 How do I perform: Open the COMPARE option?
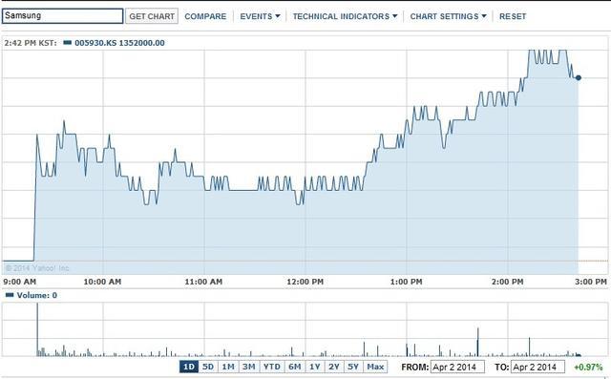click(205, 16)
